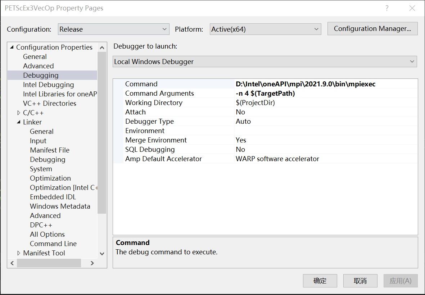Click the help question mark icon

(387, 8)
